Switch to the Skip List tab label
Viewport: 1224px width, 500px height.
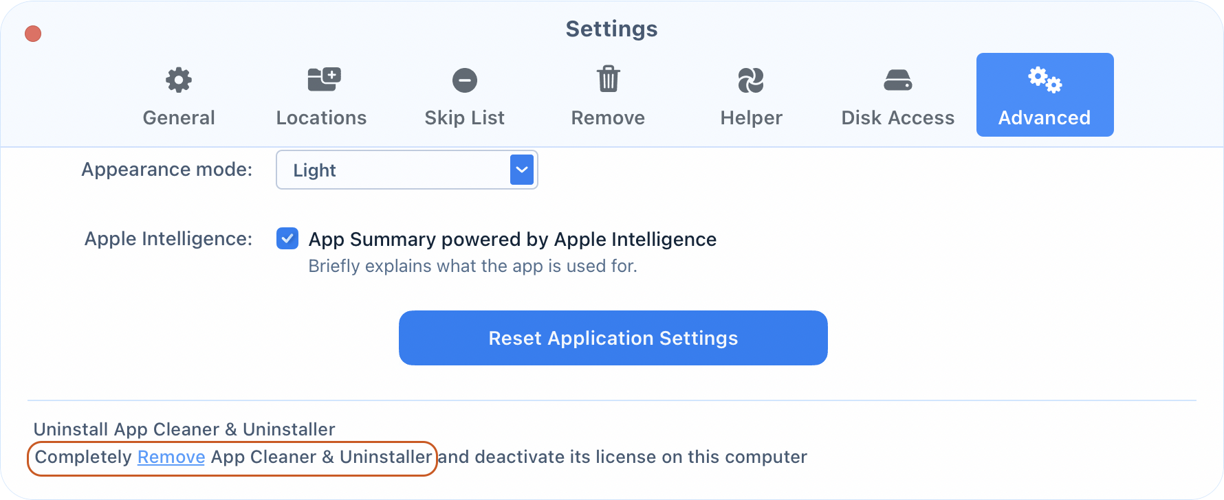(x=465, y=118)
